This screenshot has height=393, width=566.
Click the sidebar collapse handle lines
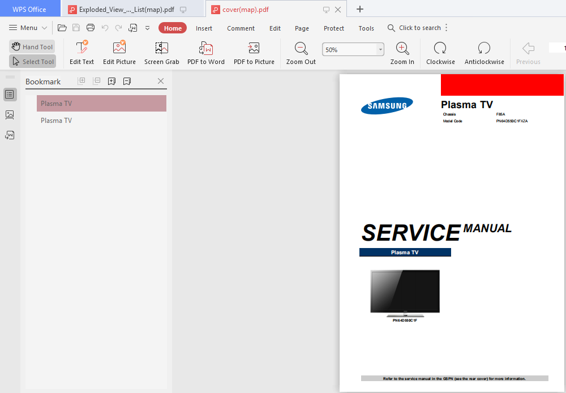pos(10,77)
